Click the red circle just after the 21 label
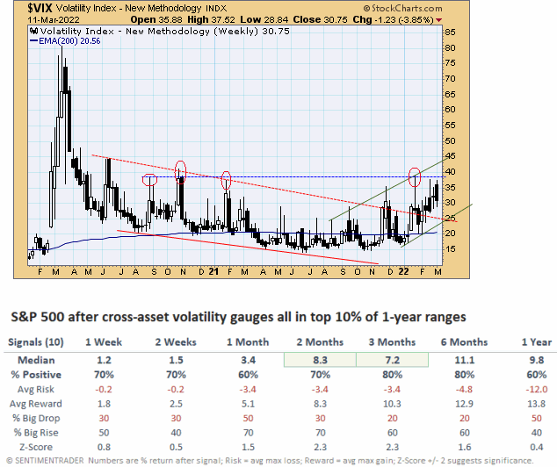The width and height of the screenshot is (557, 467). click(227, 179)
